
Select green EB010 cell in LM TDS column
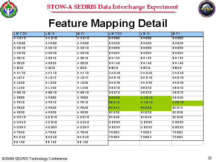[114, 103]
